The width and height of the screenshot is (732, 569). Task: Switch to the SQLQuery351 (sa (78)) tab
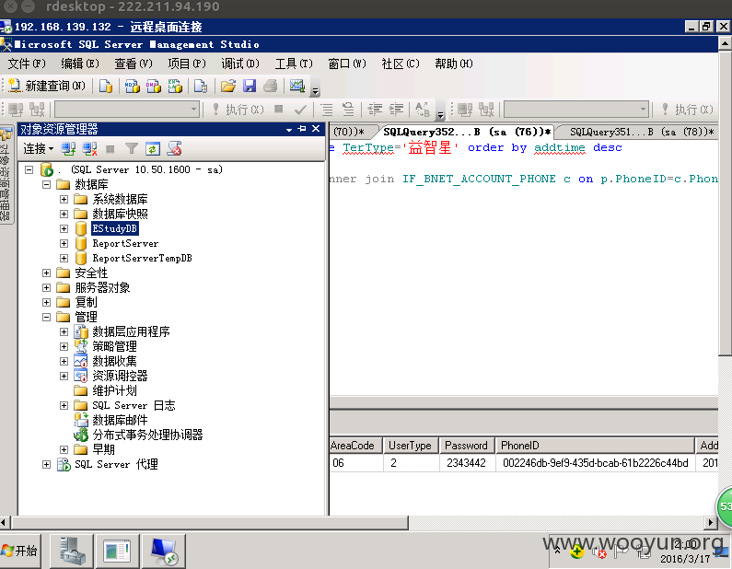click(642, 132)
